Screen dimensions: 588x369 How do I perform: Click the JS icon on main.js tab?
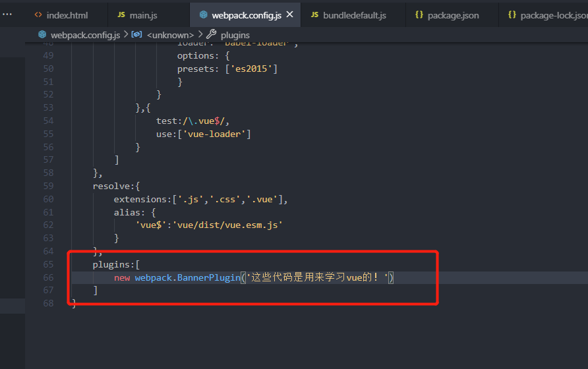(x=121, y=14)
